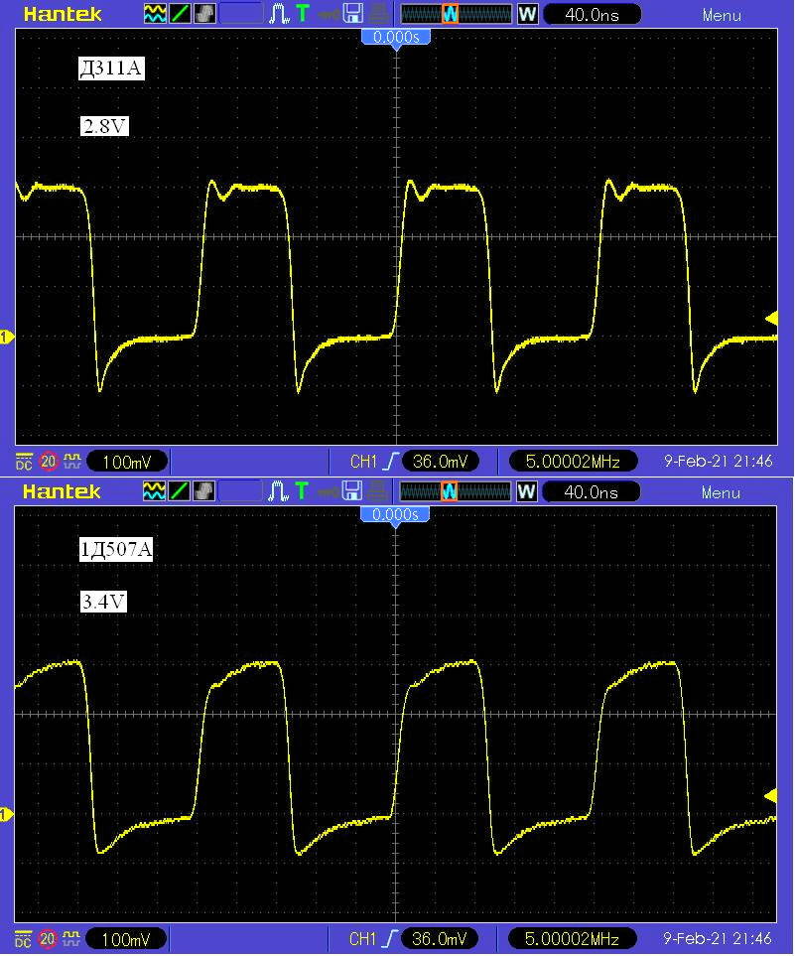
Task: Click the 100mV vertical scale in the 1Д507А capture
Action: click(126, 939)
